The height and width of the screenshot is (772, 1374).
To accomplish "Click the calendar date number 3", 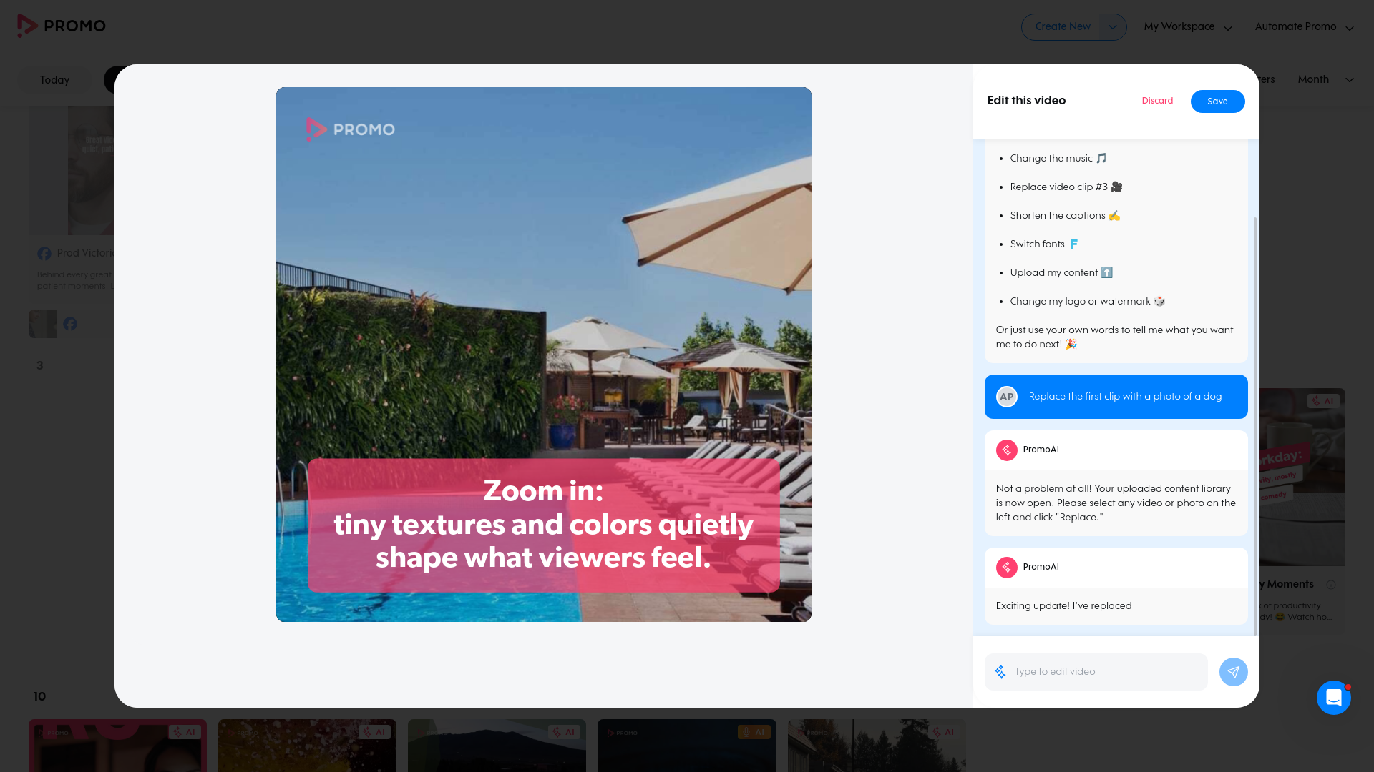I will 40,365.
